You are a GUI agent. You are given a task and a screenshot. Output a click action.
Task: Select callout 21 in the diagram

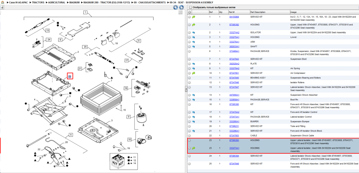point(80,68)
